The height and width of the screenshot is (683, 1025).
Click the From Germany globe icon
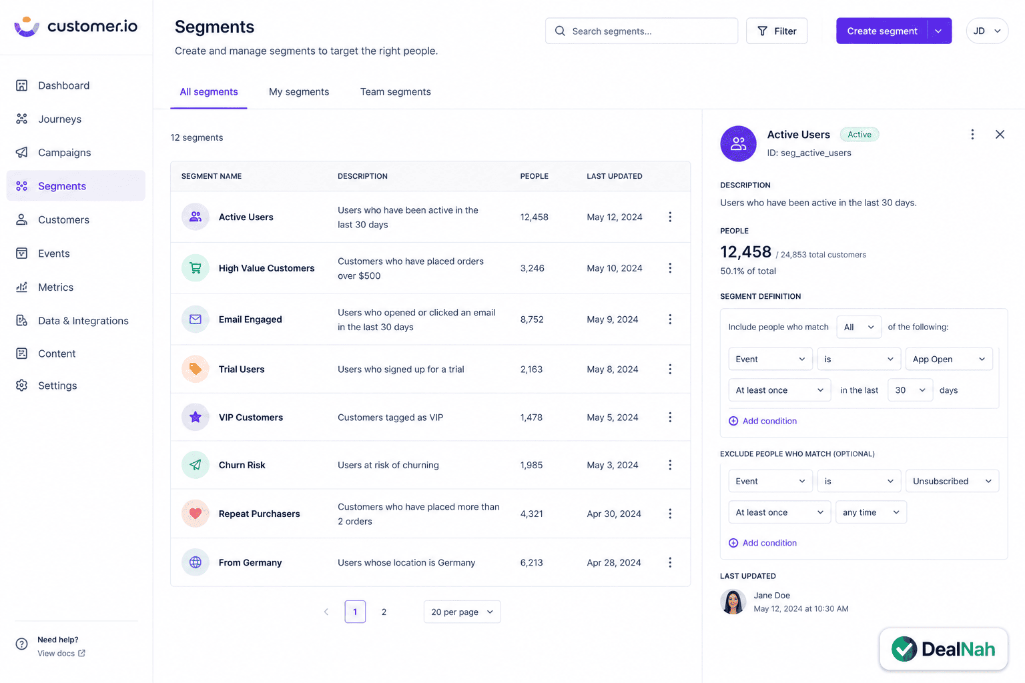pos(196,562)
